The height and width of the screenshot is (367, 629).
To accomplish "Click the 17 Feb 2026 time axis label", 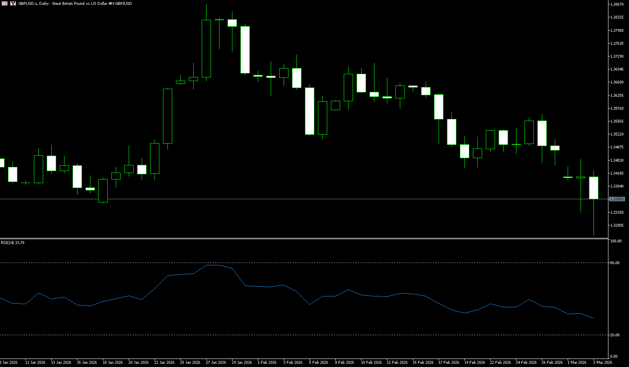I will click(x=449, y=362).
